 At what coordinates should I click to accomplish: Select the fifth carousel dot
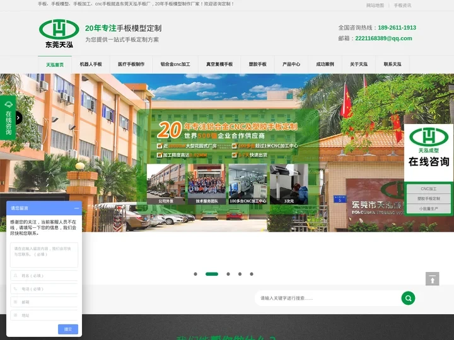[x=252, y=274]
